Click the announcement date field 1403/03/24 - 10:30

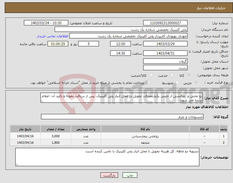pos(46,23)
